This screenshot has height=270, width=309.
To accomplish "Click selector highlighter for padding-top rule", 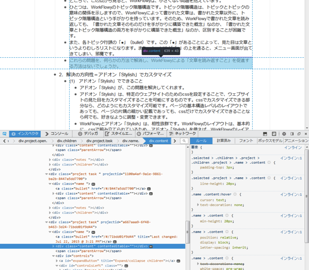I will coord(269,162).
